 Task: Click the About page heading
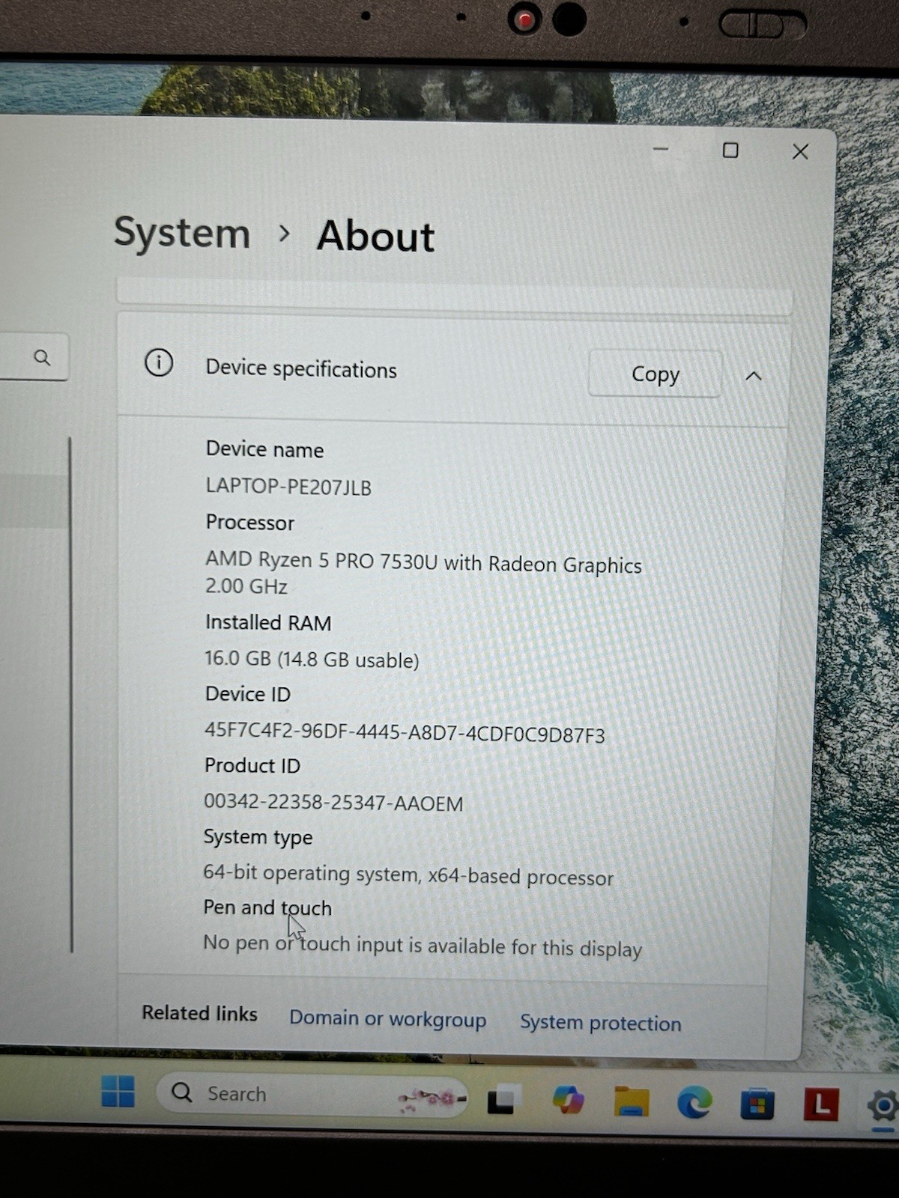375,237
